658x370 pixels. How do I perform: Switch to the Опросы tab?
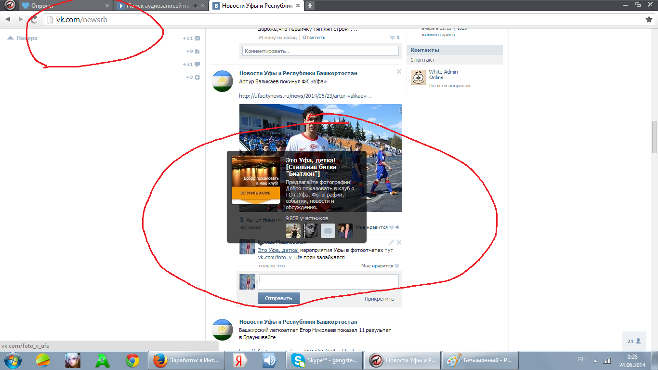64,6
